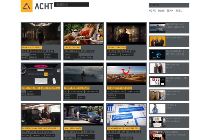Viewport: 210px width, 140px height.
Task: Select the Editing tag under Deutsche Bahn
Action: pyautogui.click(x=26, y=135)
